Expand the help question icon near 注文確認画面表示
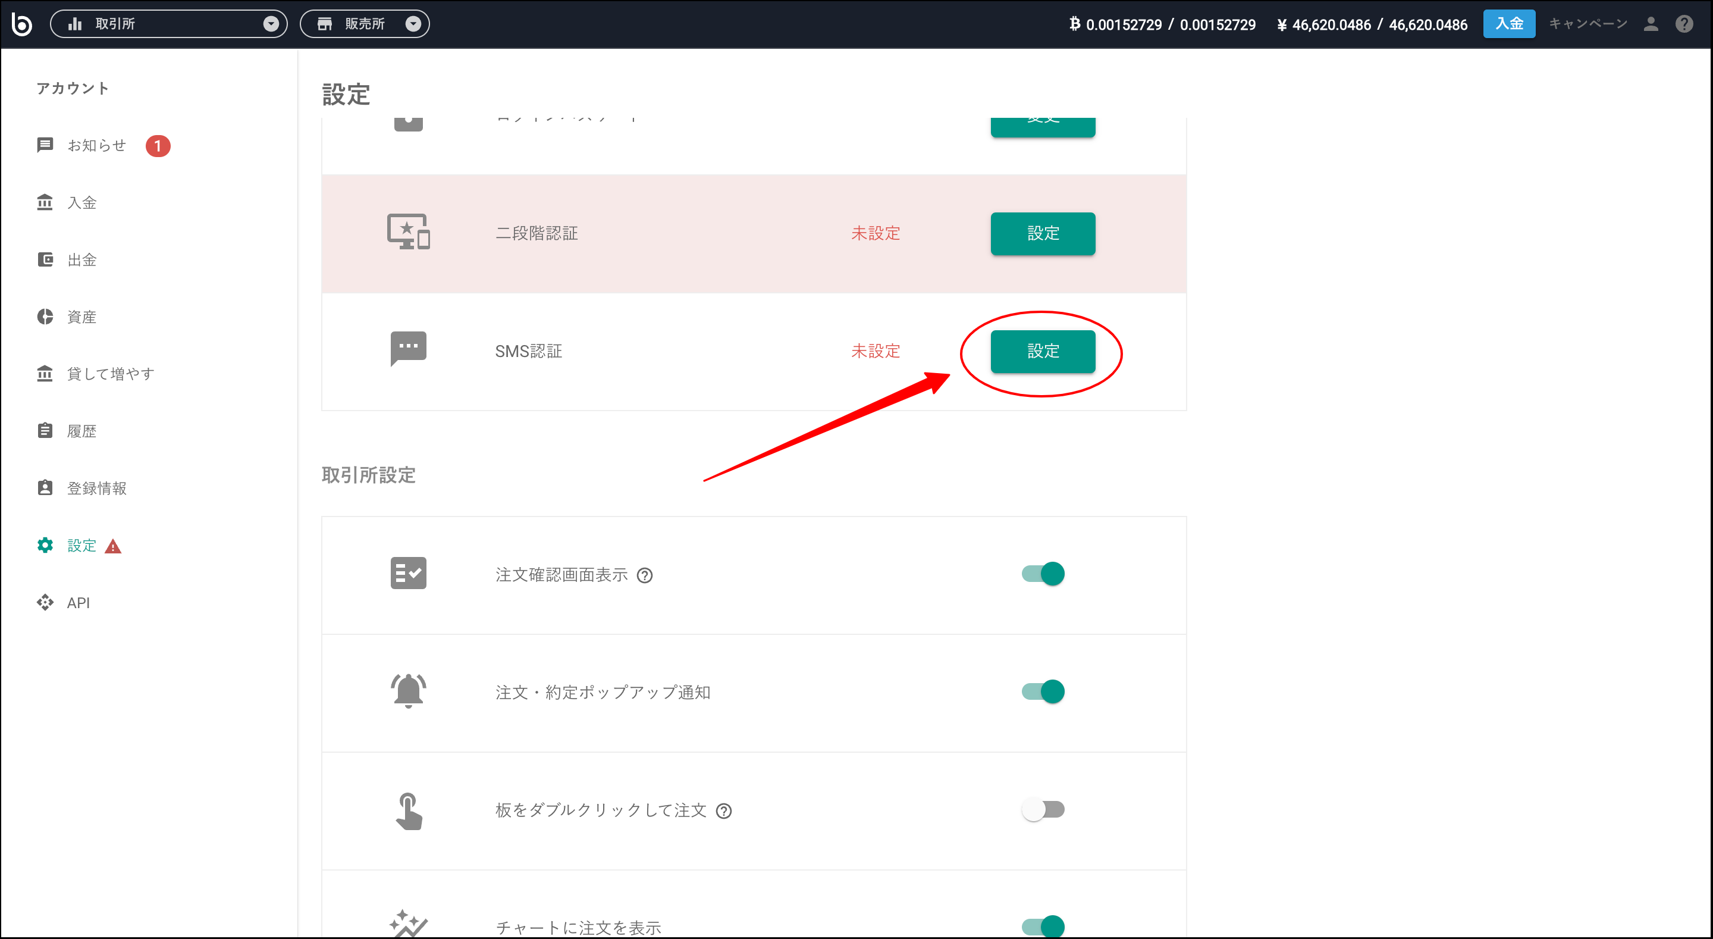 pyautogui.click(x=644, y=575)
